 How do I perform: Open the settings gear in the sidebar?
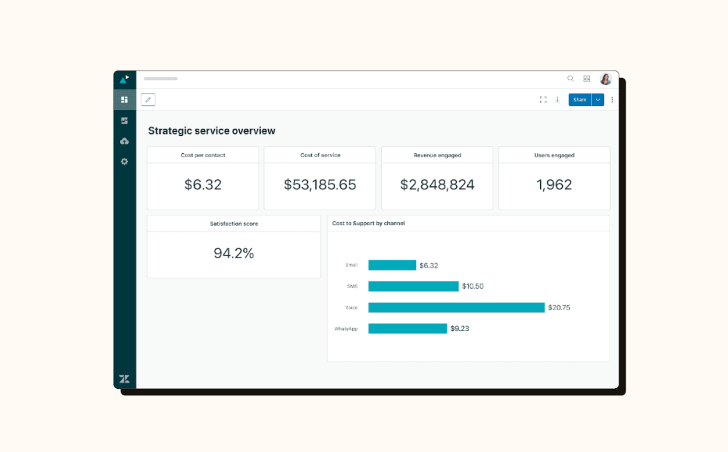(x=124, y=161)
